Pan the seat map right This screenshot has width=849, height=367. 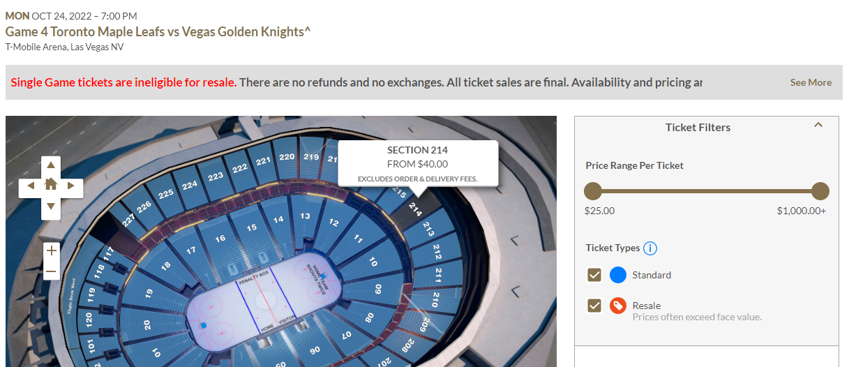click(x=71, y=186)
